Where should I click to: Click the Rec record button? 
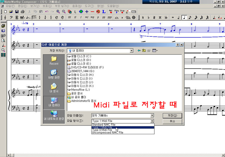111,12
